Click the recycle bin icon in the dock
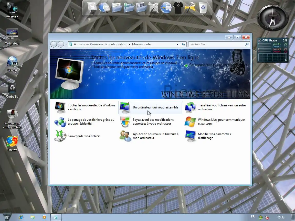295x221 pixels. [203, 7]
